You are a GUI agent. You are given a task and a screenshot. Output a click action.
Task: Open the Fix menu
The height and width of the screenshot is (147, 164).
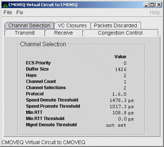[x=20, y=12]
